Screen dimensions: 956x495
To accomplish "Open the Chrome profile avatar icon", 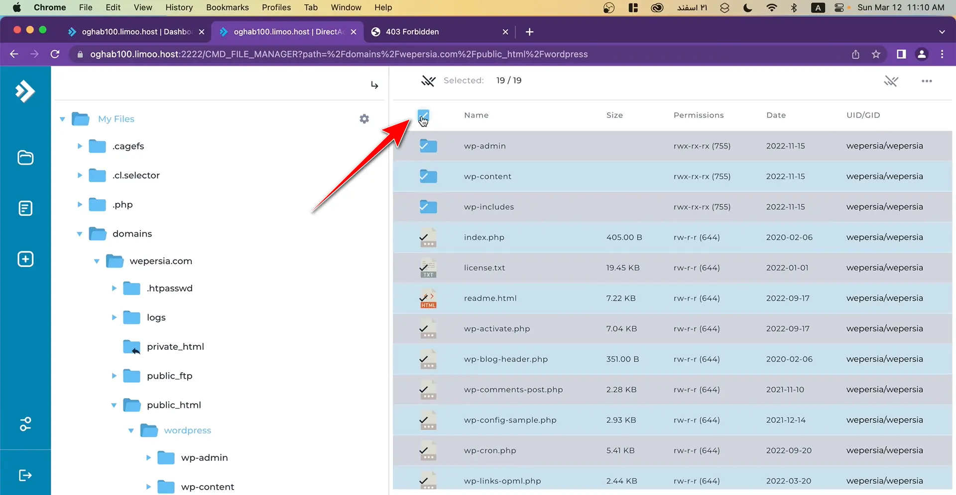I will [x=922, y=54].
